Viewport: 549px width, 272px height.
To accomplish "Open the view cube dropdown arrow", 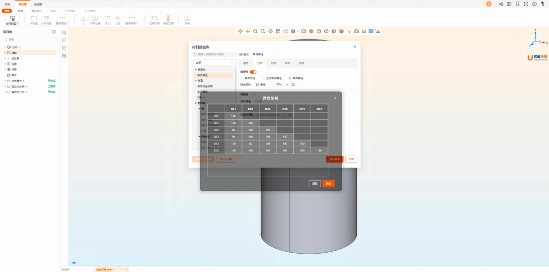I will coord(297,31).
